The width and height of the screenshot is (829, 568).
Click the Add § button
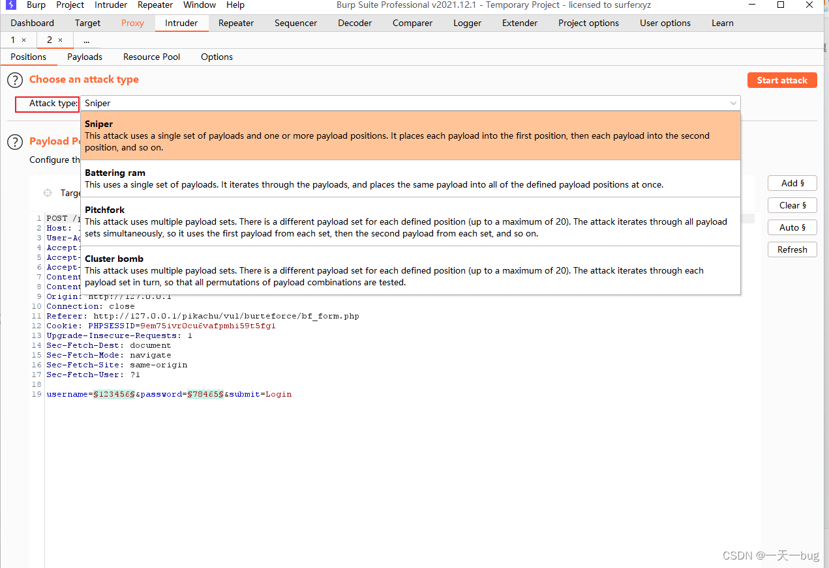tap(792, 183)
